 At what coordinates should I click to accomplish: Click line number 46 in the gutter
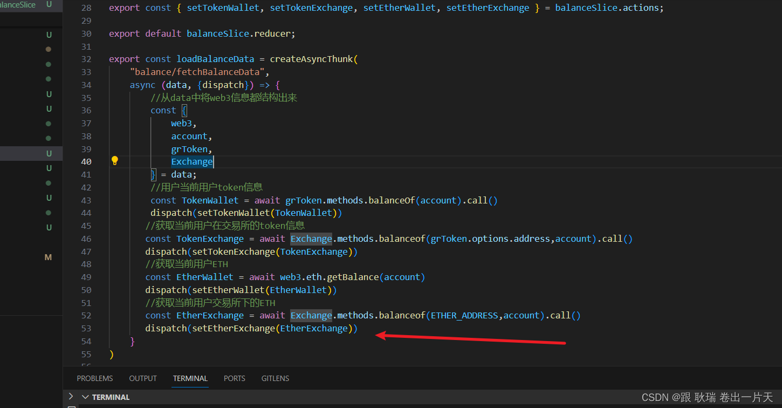tap(86, 239)
